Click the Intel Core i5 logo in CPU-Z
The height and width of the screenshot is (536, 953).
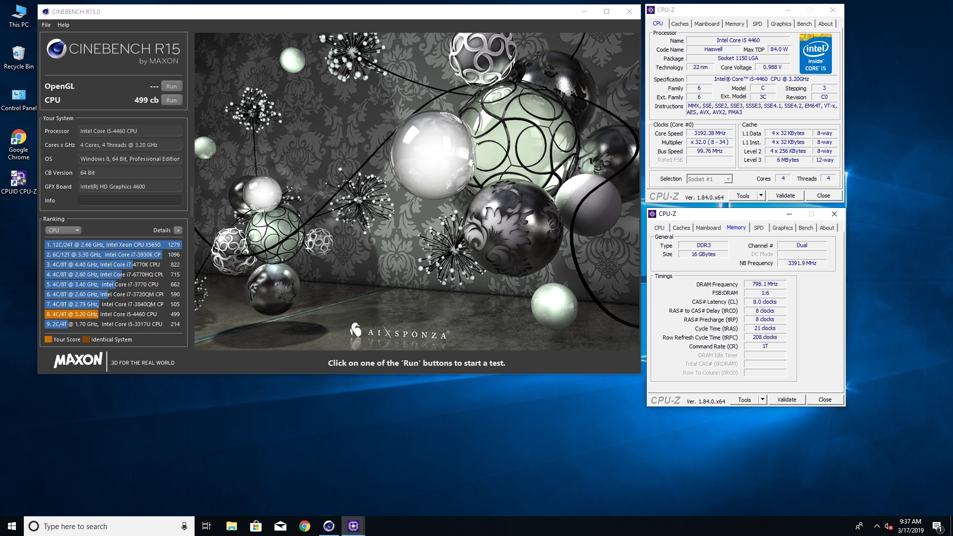click(816, 54)
